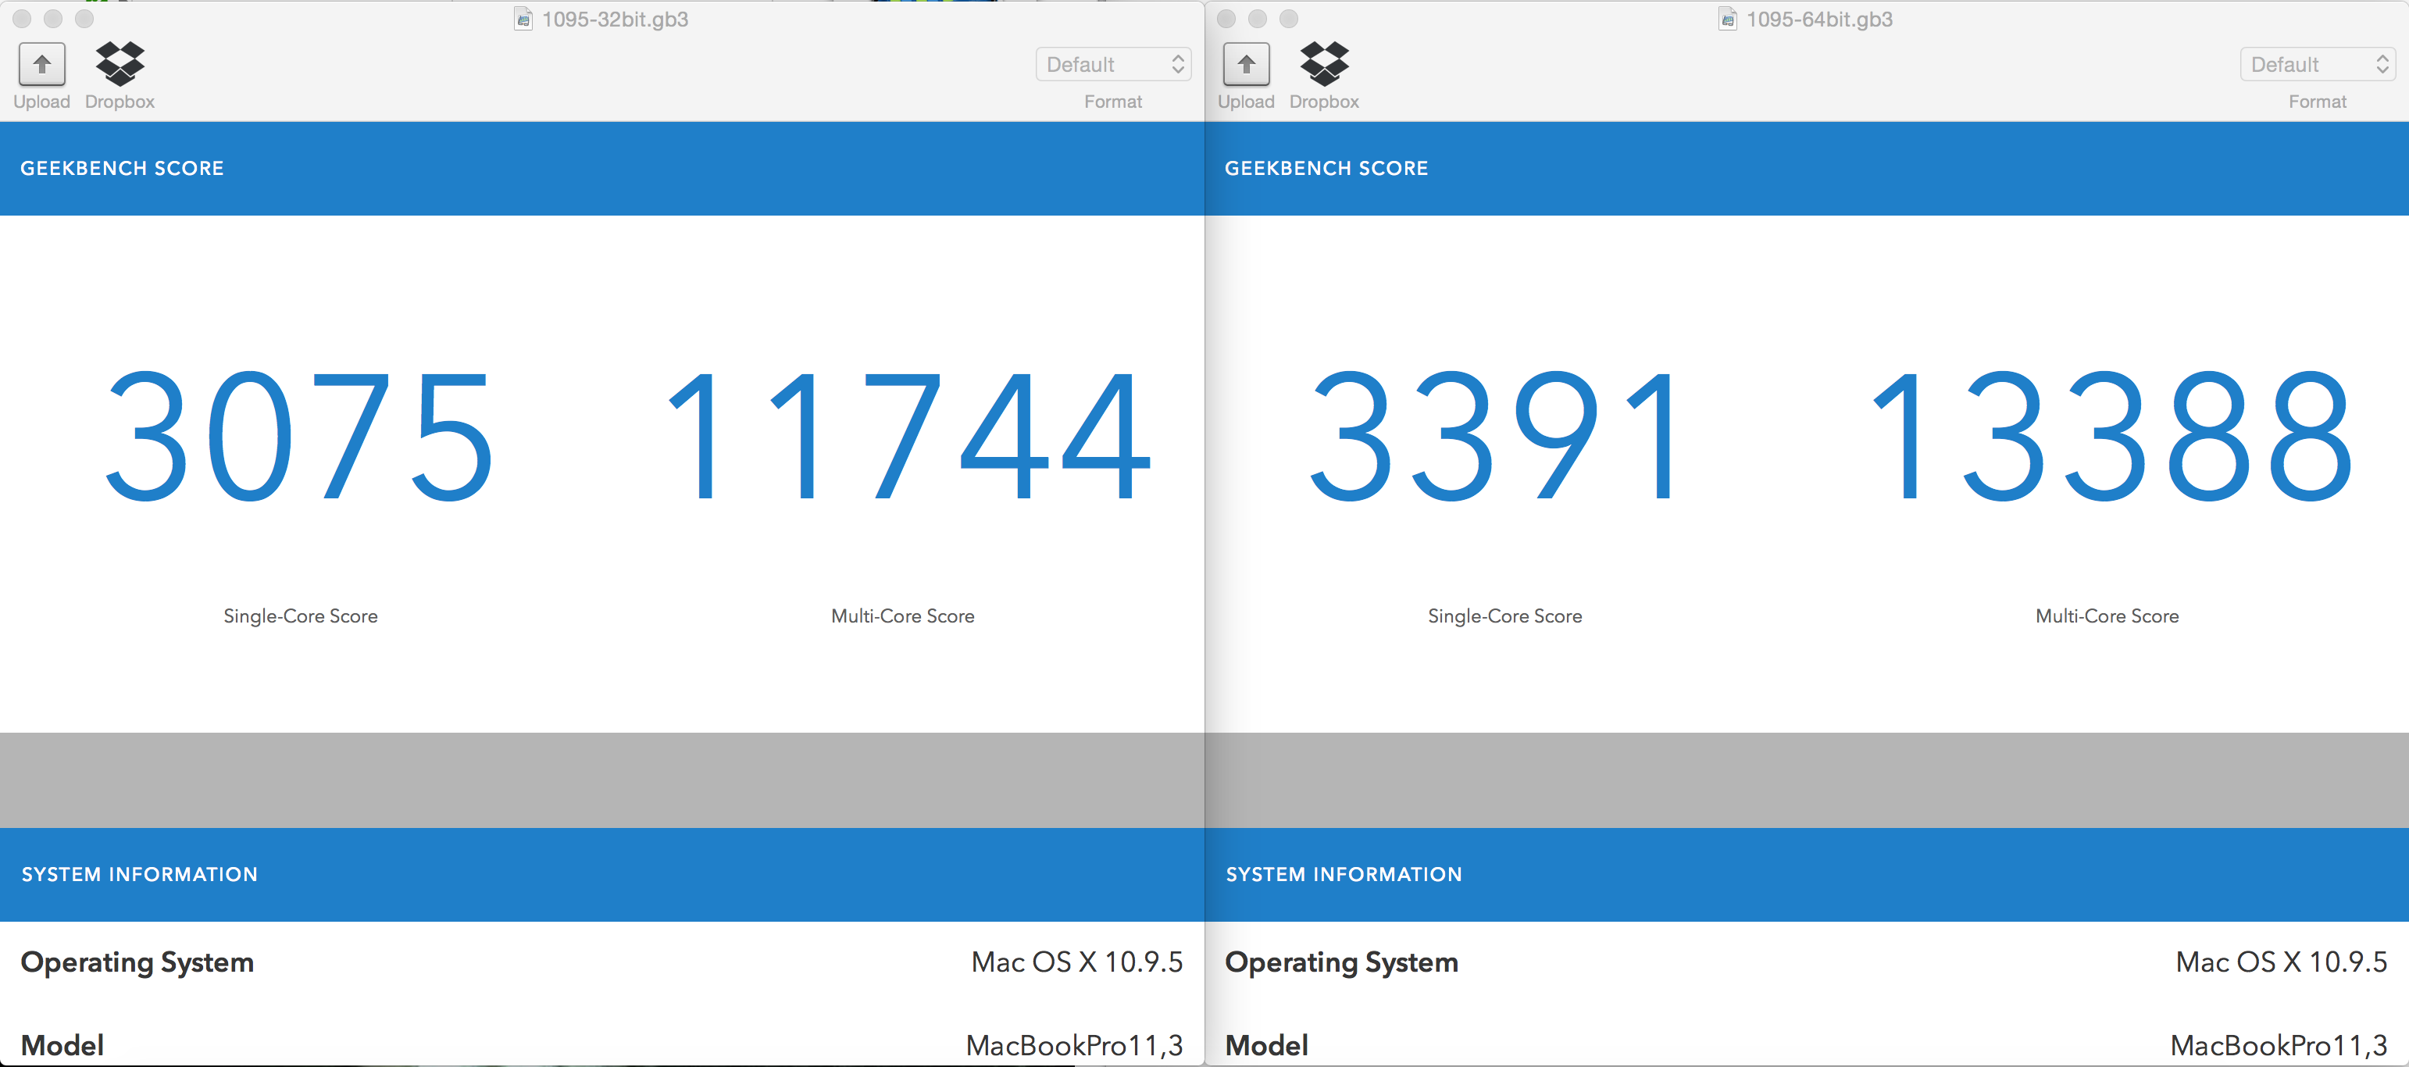Click Dropbox icon in 1095-64bit window

click(1324, 65)
